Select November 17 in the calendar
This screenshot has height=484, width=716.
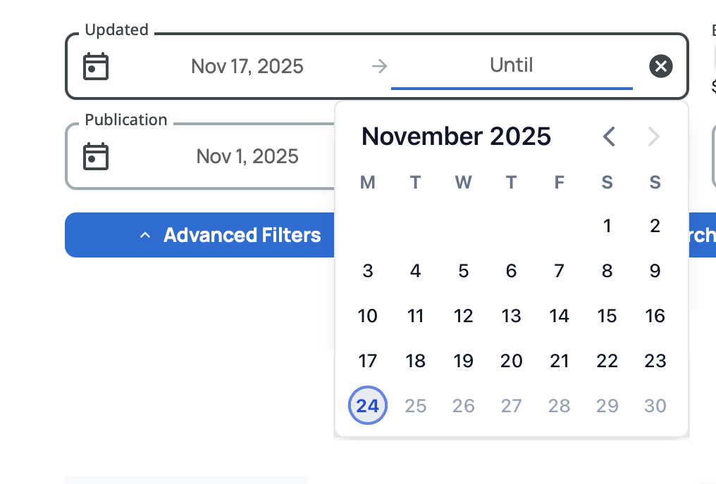coord(368,361)
